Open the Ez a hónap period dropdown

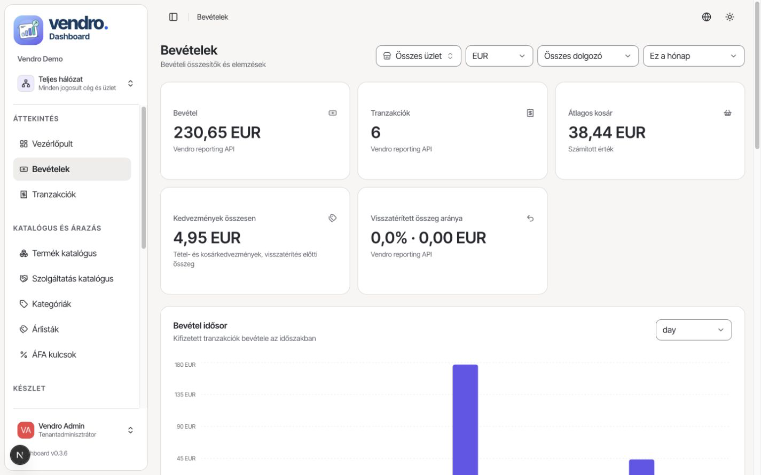coord(693,56)
